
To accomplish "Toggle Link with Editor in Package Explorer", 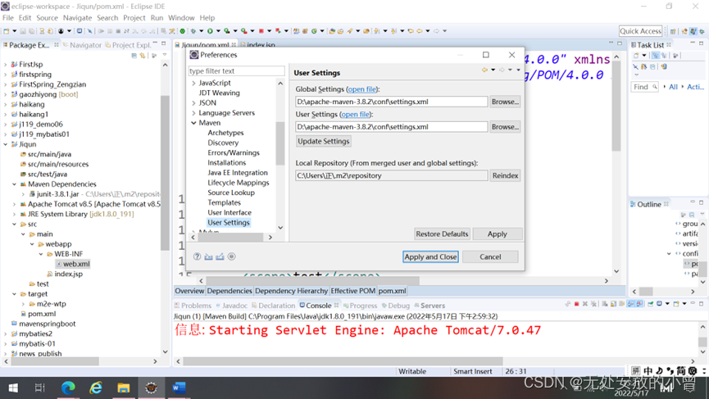I will click(x=143, y=56).
